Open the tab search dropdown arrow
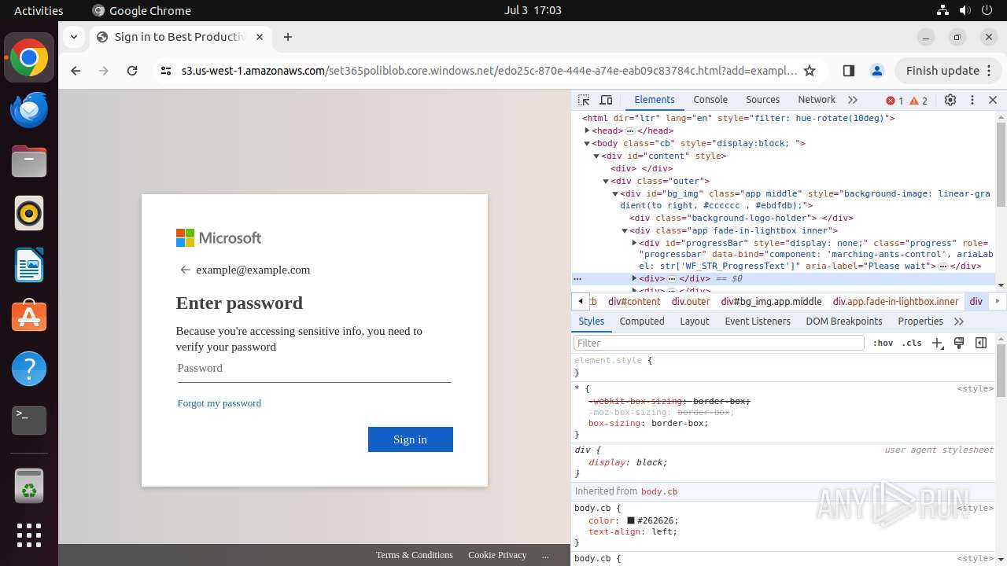This screenshot has height=566, width=1007. click(73, 37)
